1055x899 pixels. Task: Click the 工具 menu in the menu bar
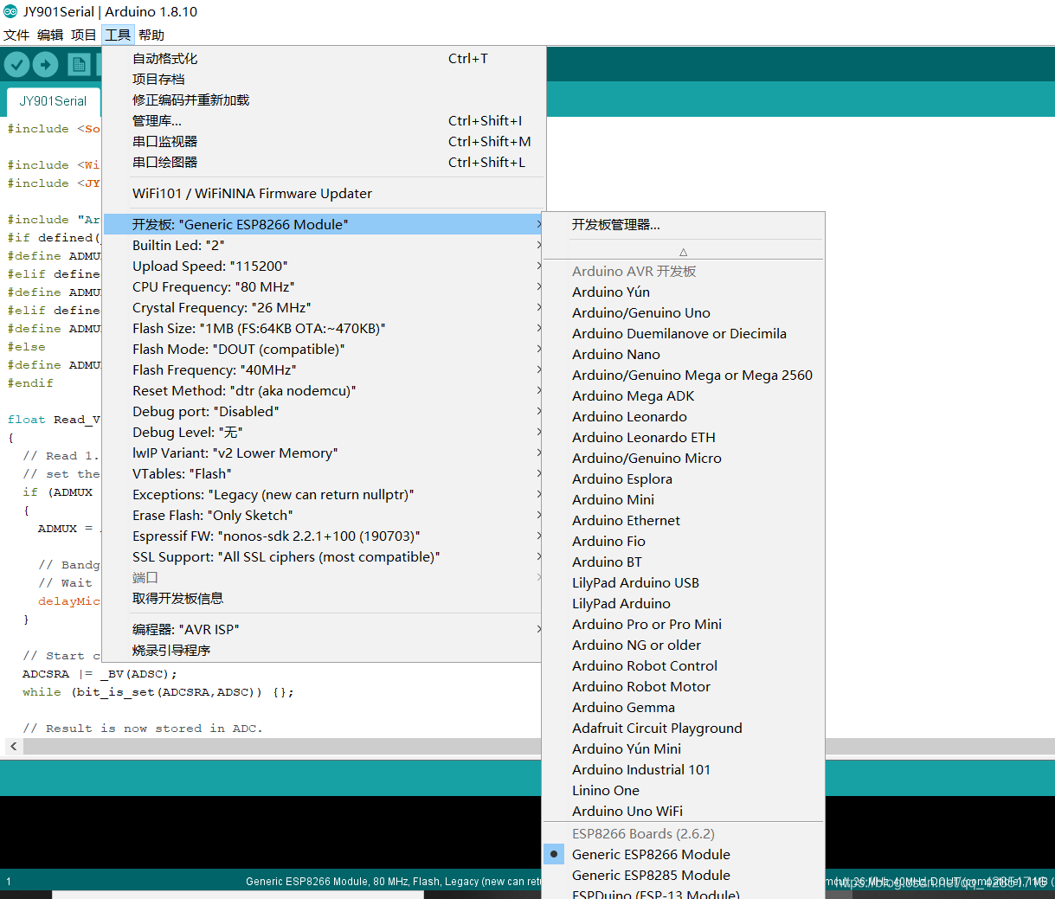click(118, 35)
